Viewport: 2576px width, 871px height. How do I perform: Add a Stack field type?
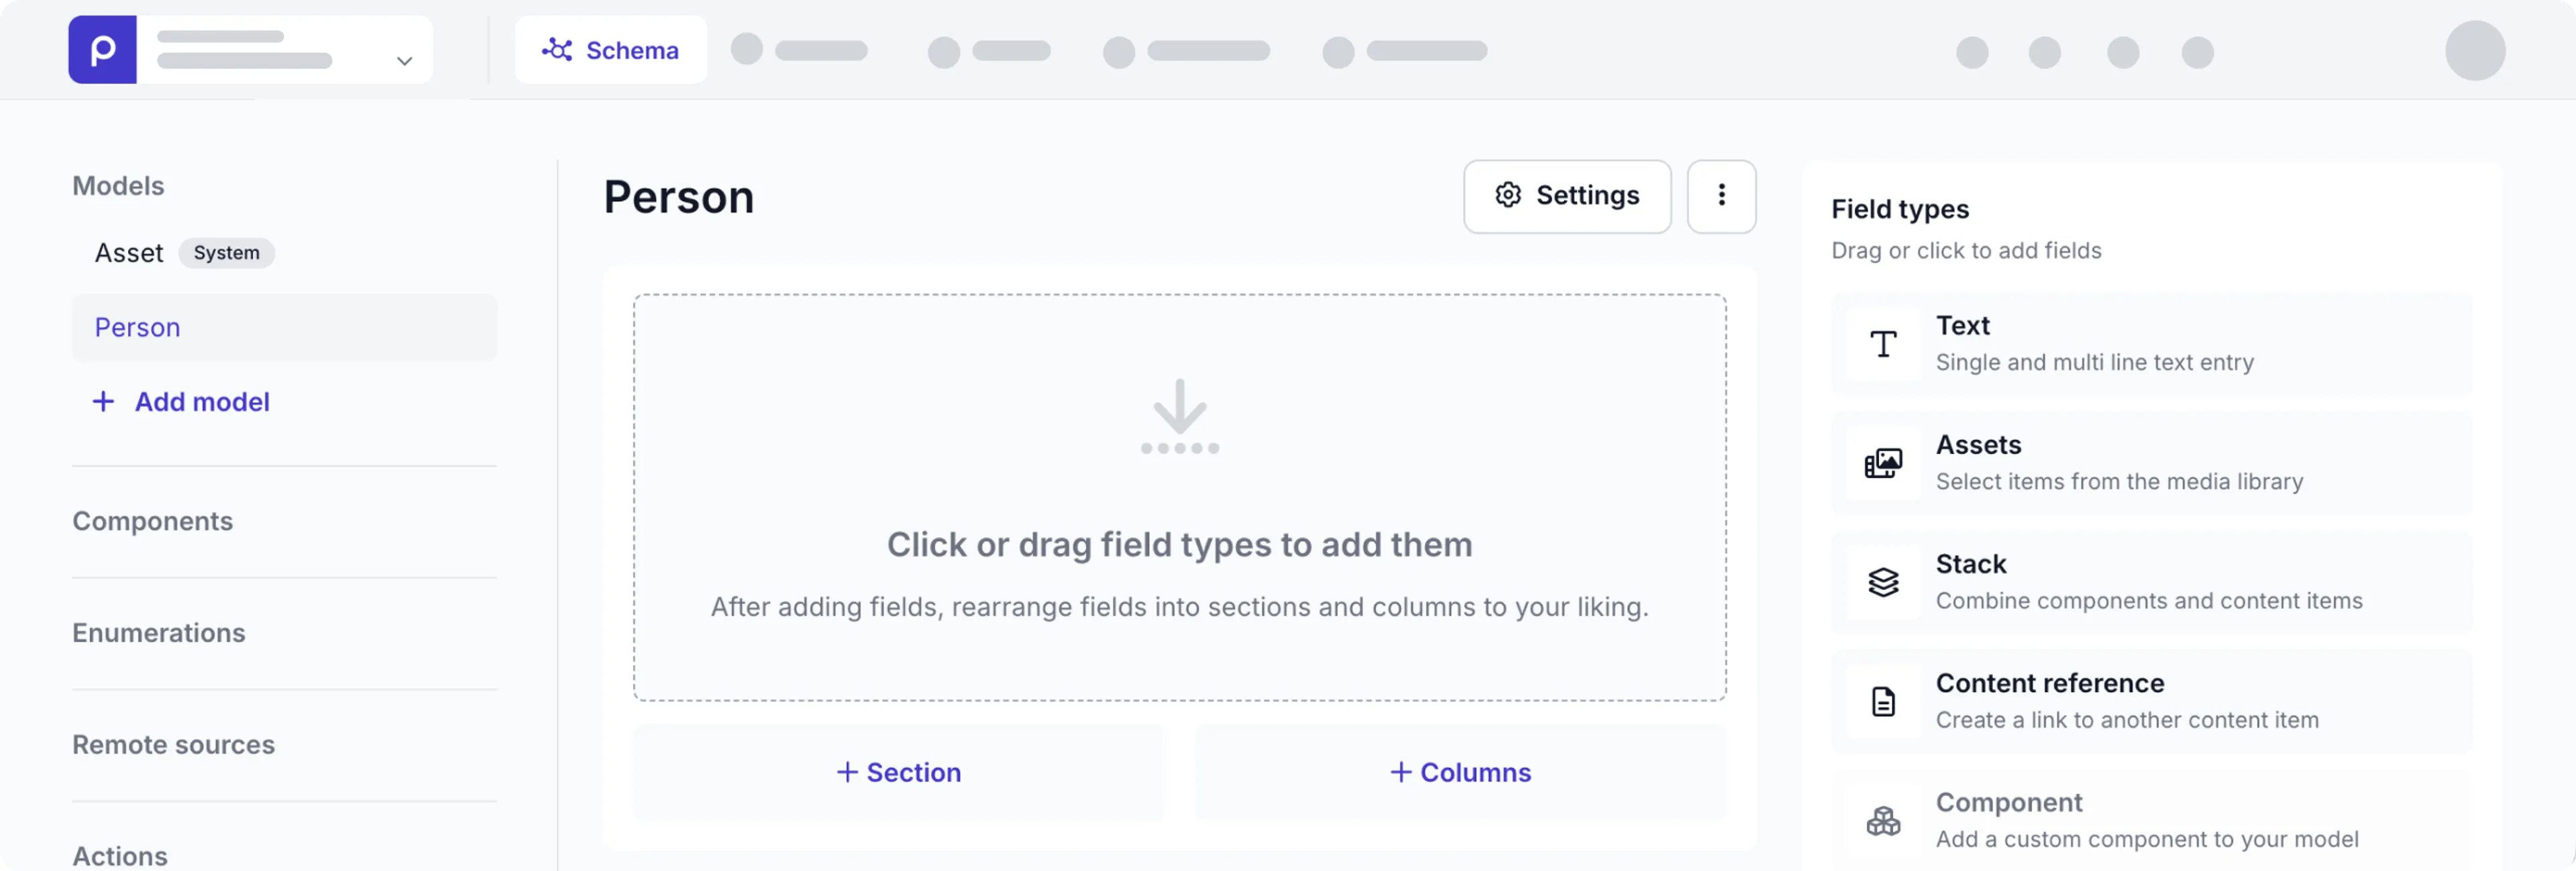click(x=2150, y=582)
